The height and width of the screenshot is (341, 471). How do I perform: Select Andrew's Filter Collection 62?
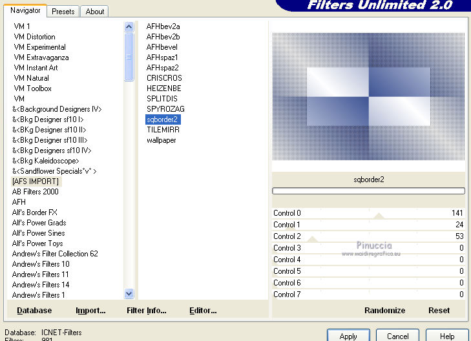55,254
